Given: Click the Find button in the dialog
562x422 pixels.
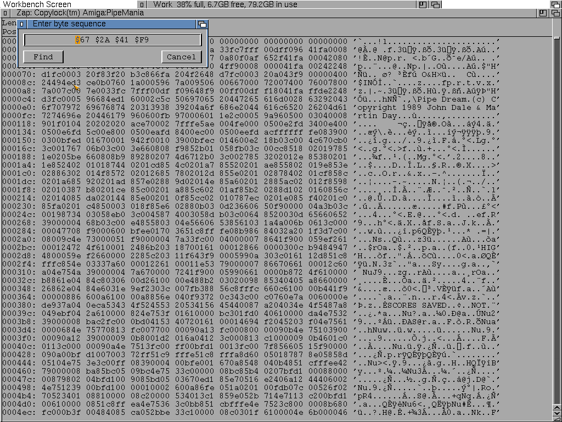Looking at the screenshot, I should tap(43, 57).
